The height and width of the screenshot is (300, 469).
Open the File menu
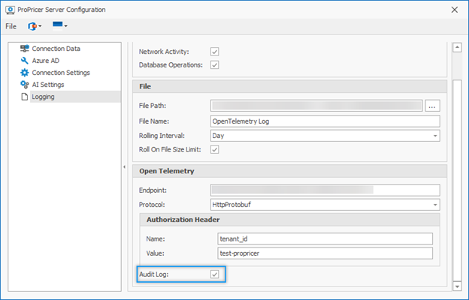tap(11, 26)
